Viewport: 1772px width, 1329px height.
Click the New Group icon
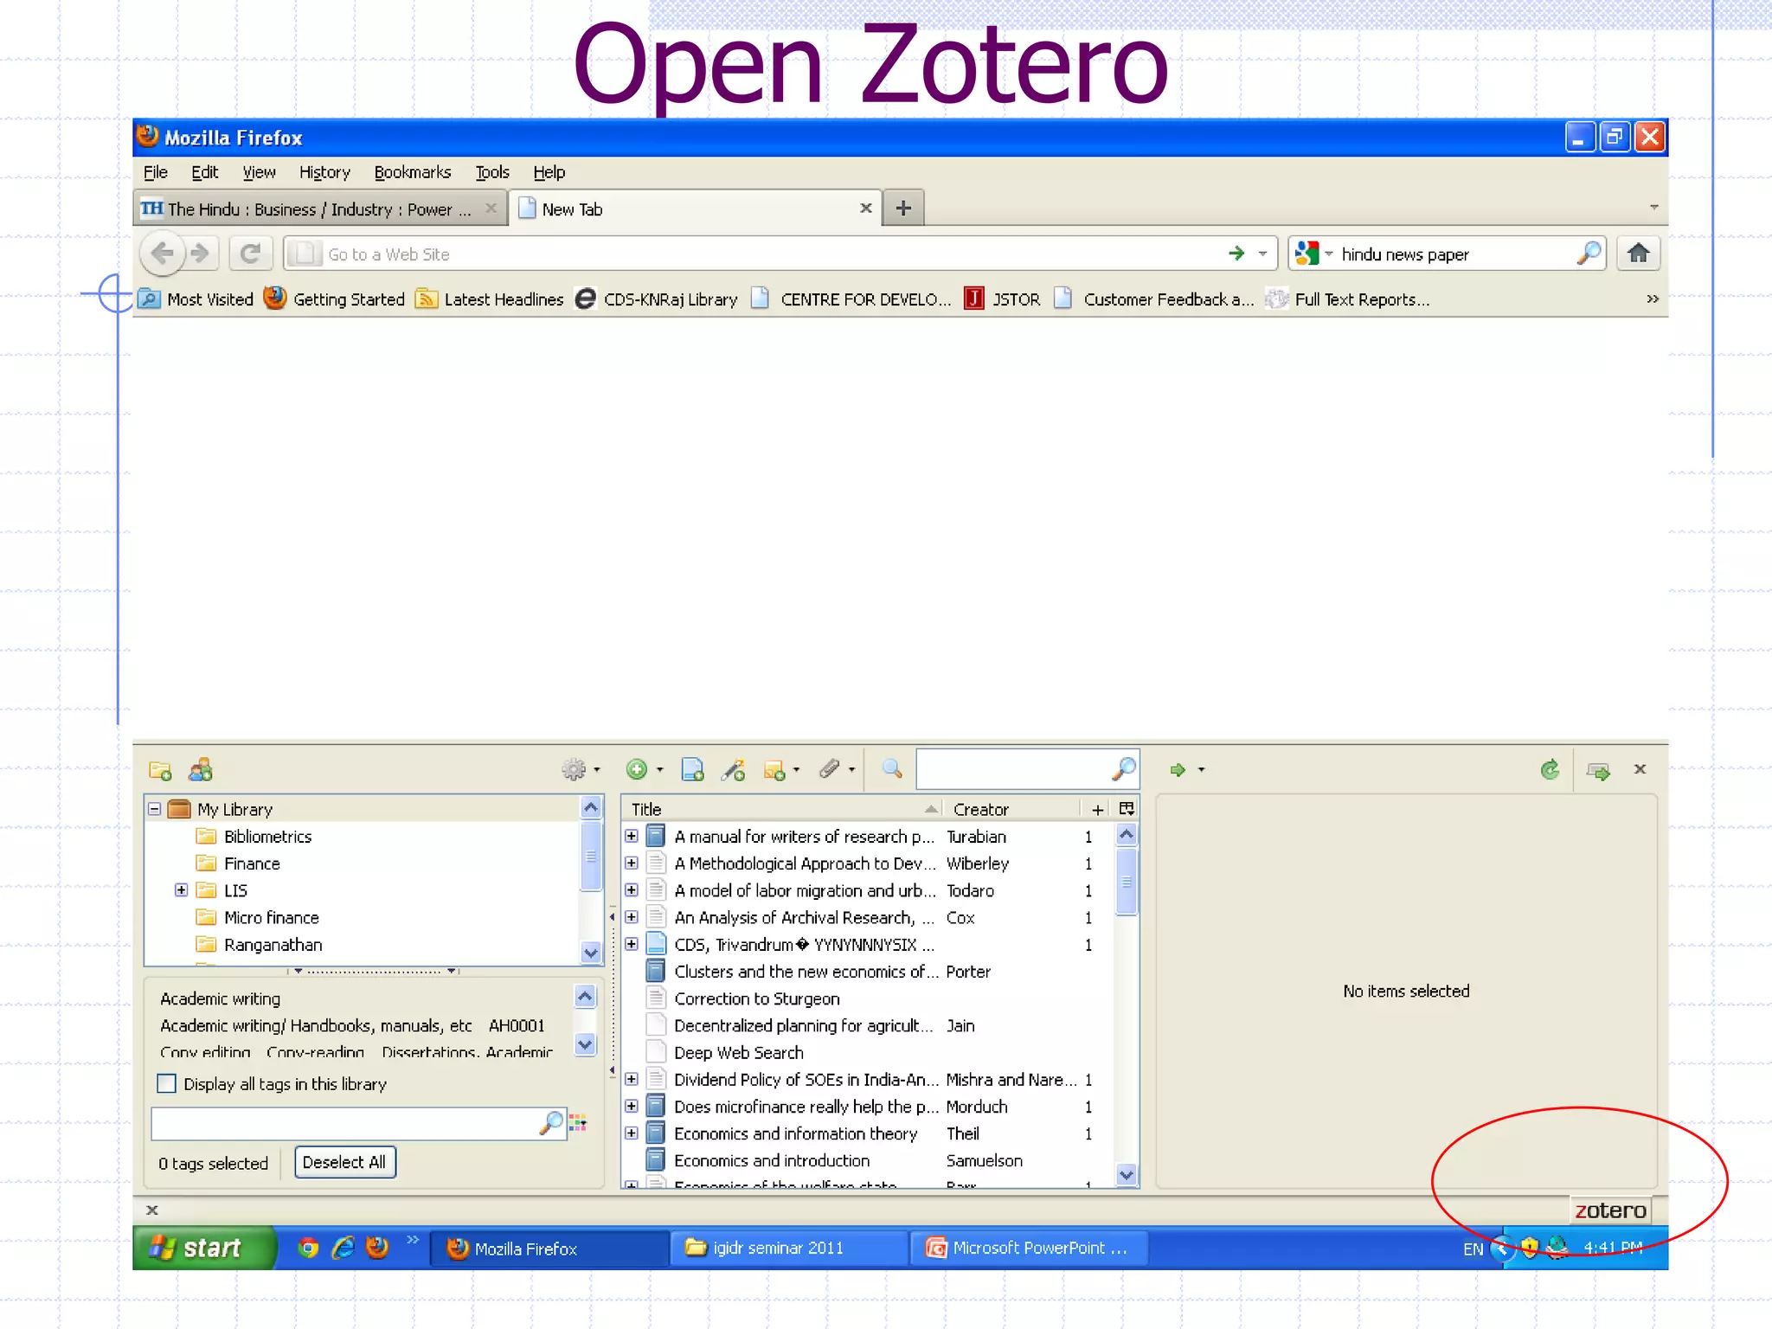[201, 770]
